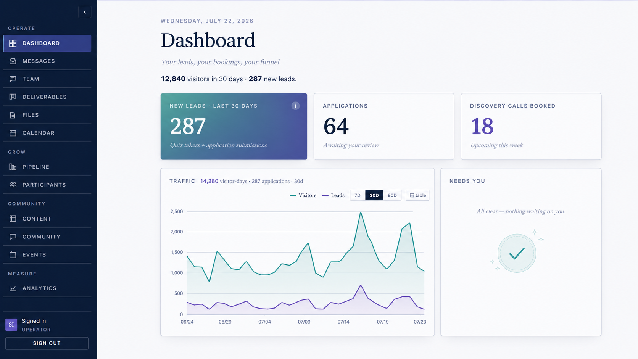Open the Discovery Calls Booked card
638x359 pixels.
pyautogui.click(x=531, y=126)
